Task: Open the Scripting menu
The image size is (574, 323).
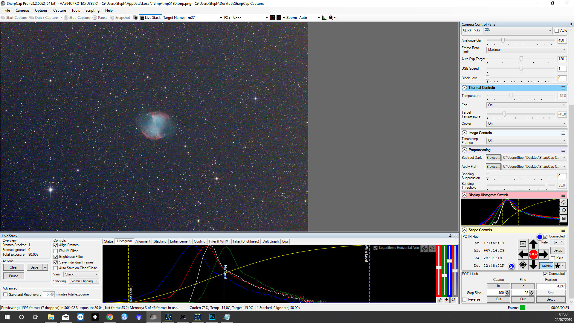Action: coord(92,10)
